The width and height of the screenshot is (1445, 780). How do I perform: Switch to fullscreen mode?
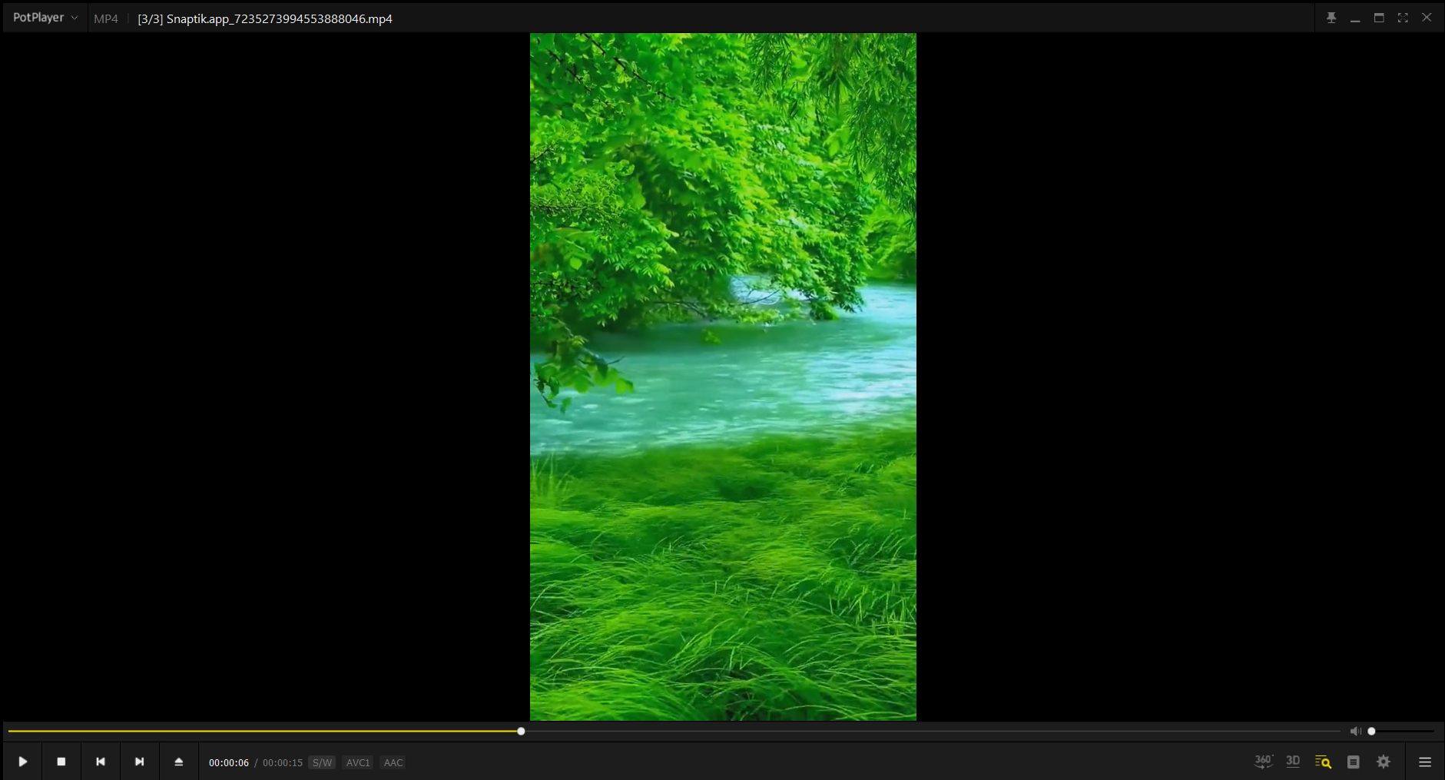click(1403, 18)
